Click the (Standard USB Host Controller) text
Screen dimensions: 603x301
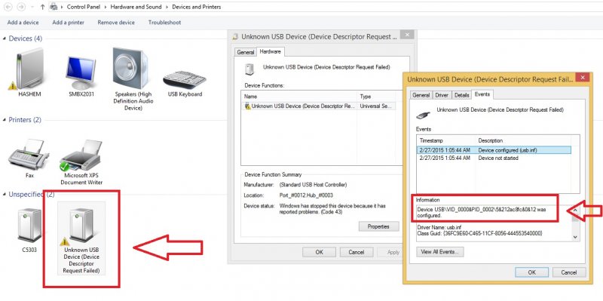313,184
